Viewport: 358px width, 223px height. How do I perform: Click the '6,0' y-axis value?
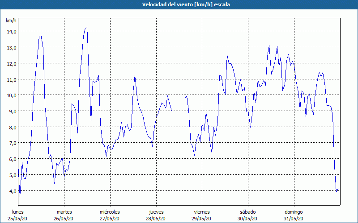(x=13, y=159)
